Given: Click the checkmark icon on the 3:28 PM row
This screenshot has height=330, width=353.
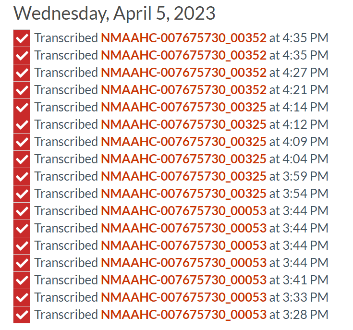Looking at the screenshot, I should (x=22, y=315).
